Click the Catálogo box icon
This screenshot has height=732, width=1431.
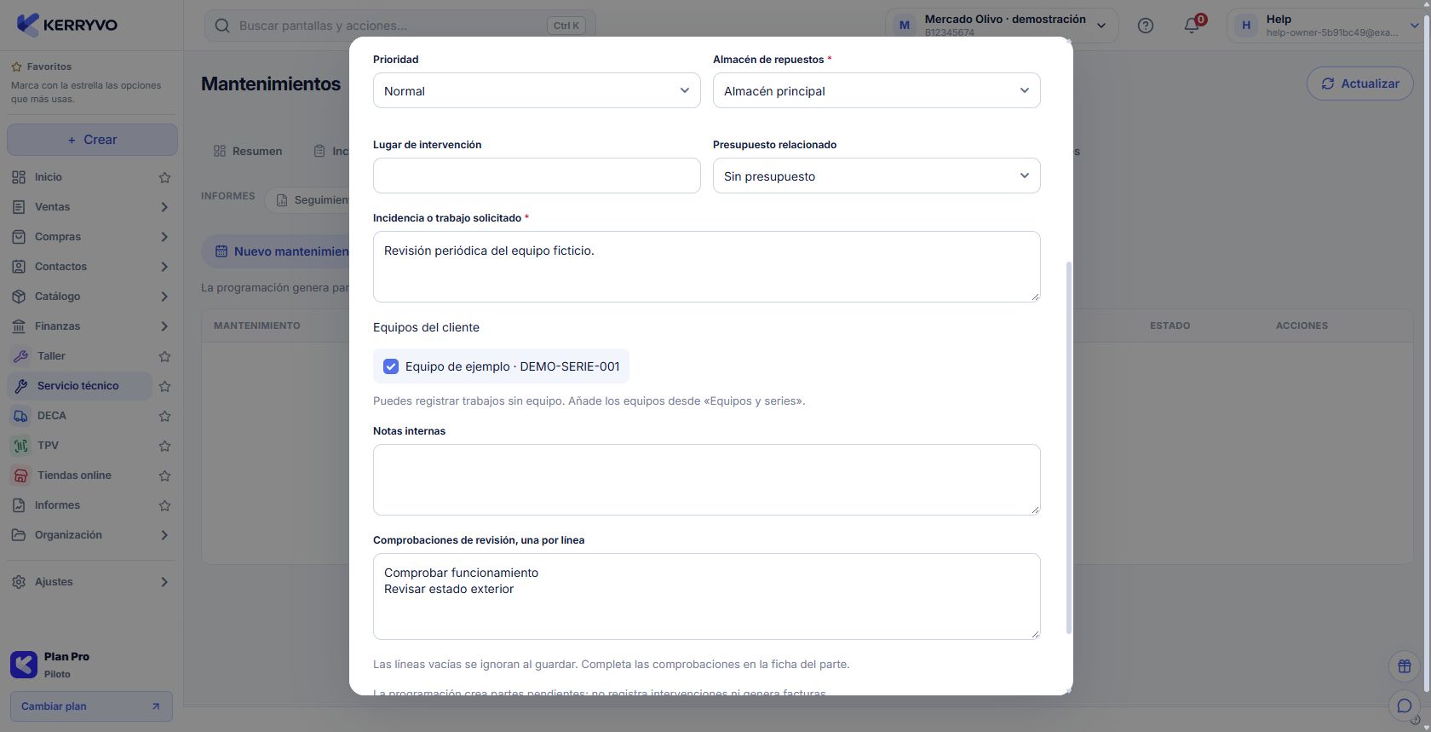click(x=19, y=297)
